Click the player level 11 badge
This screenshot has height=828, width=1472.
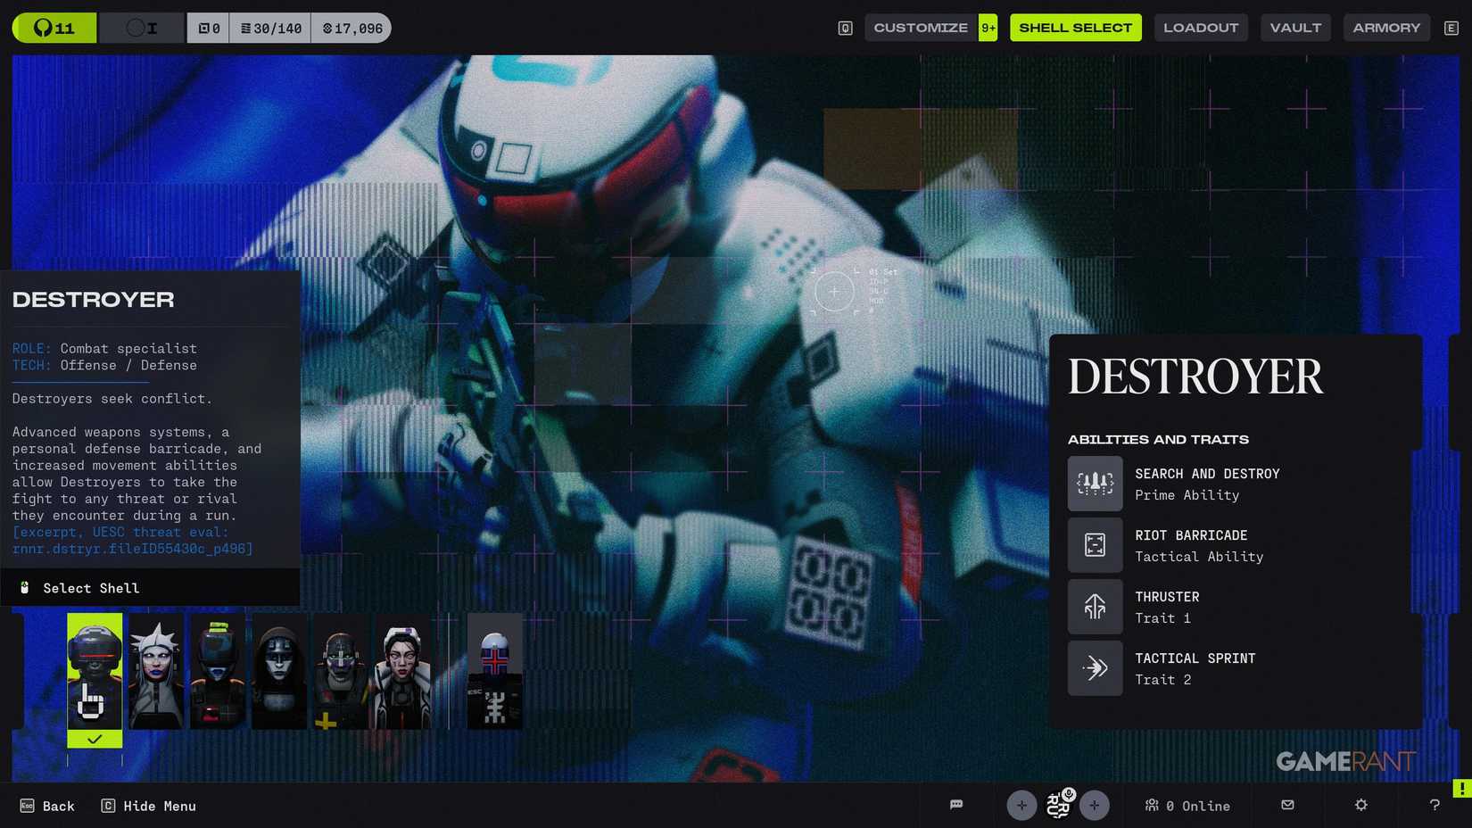pyautogui.click(x=54, y=28)
